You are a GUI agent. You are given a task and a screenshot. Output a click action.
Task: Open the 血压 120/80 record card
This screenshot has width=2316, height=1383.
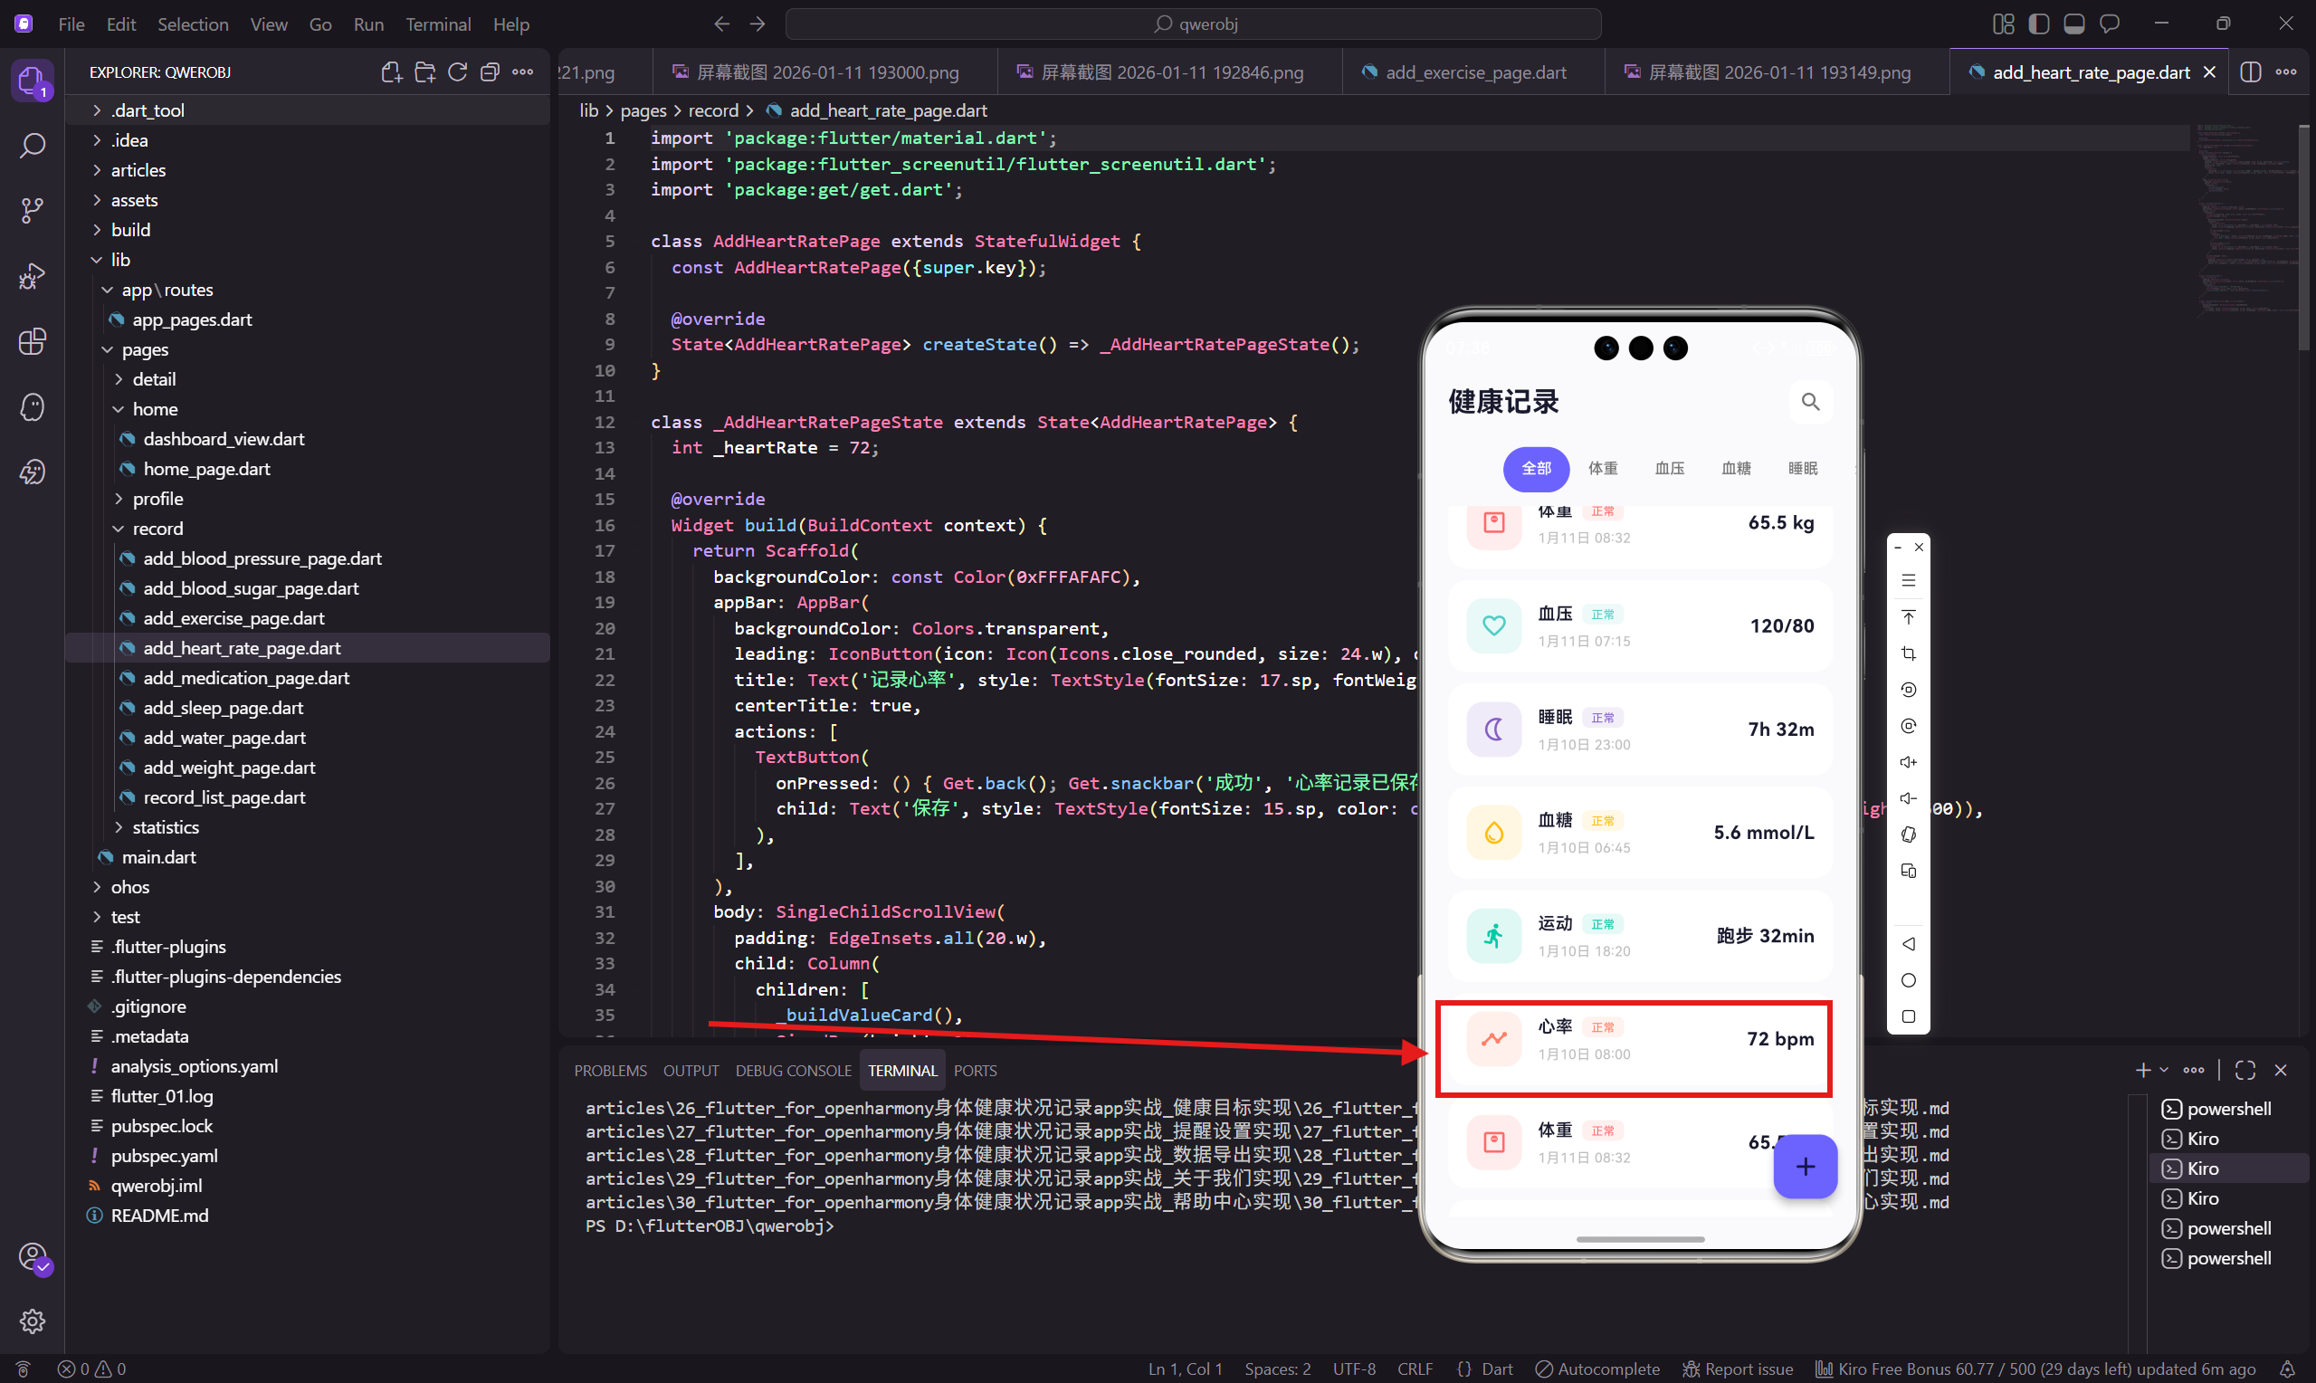[x=1640, y=626]
